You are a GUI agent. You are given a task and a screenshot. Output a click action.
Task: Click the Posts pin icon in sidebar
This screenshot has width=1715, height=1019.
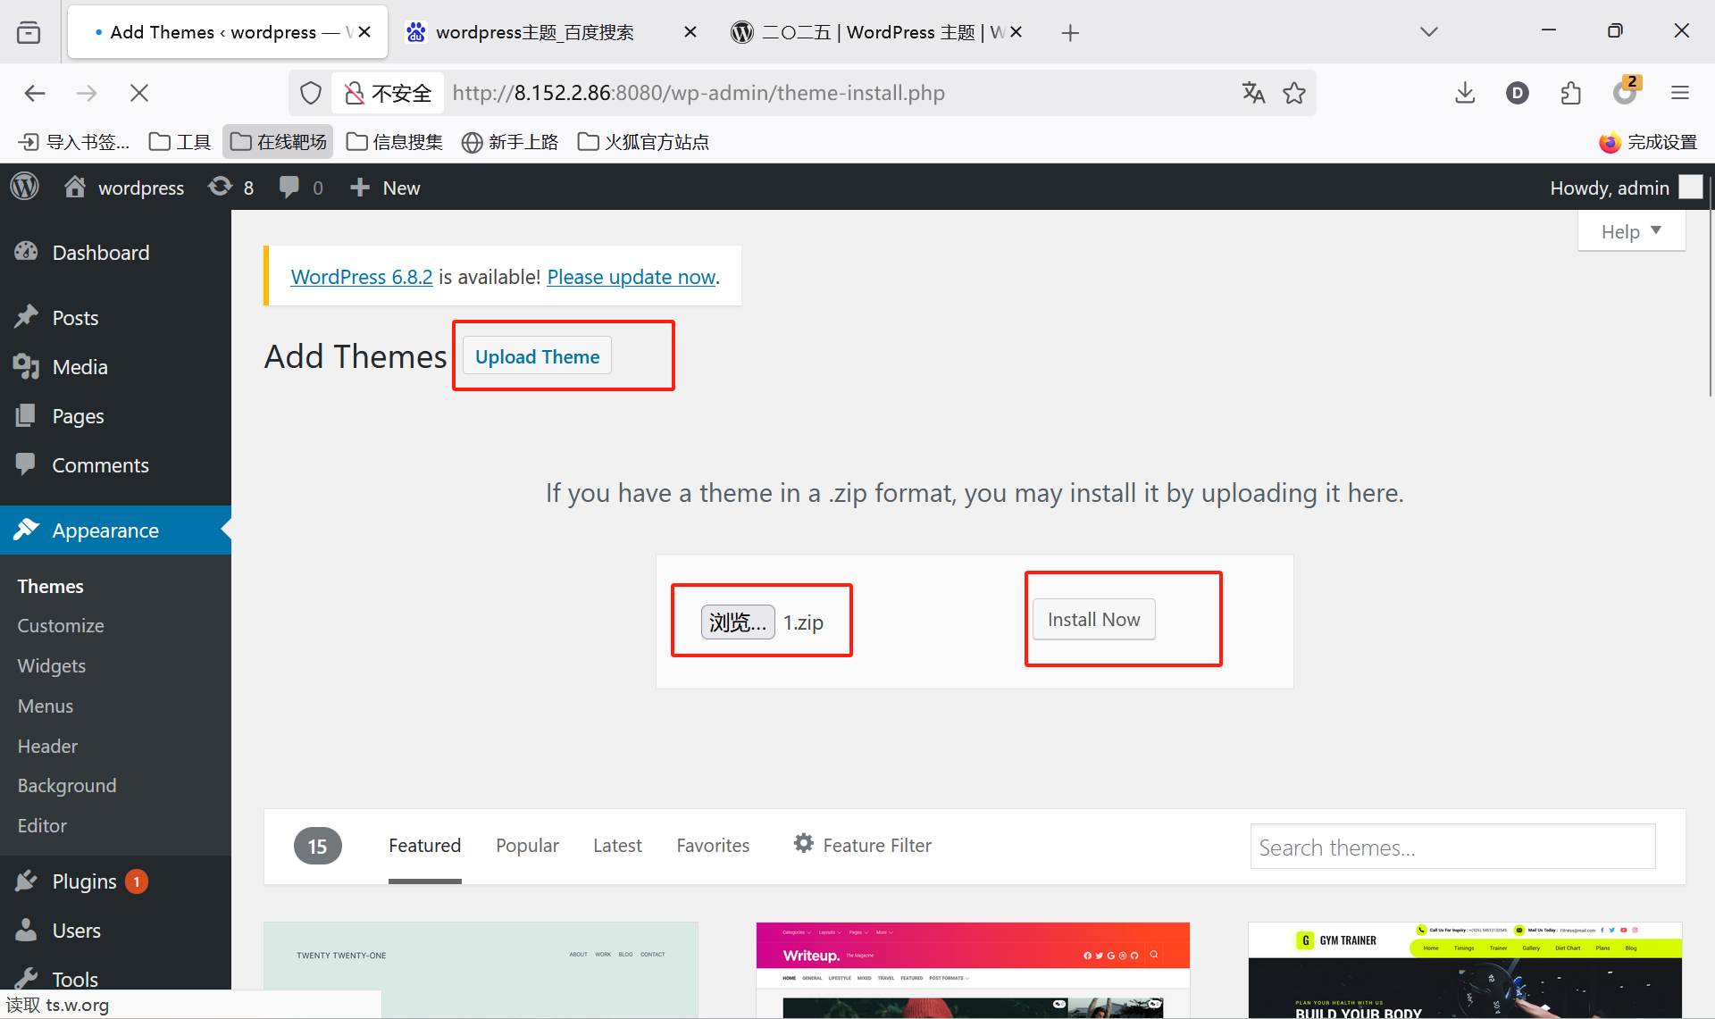coord(26,317)
